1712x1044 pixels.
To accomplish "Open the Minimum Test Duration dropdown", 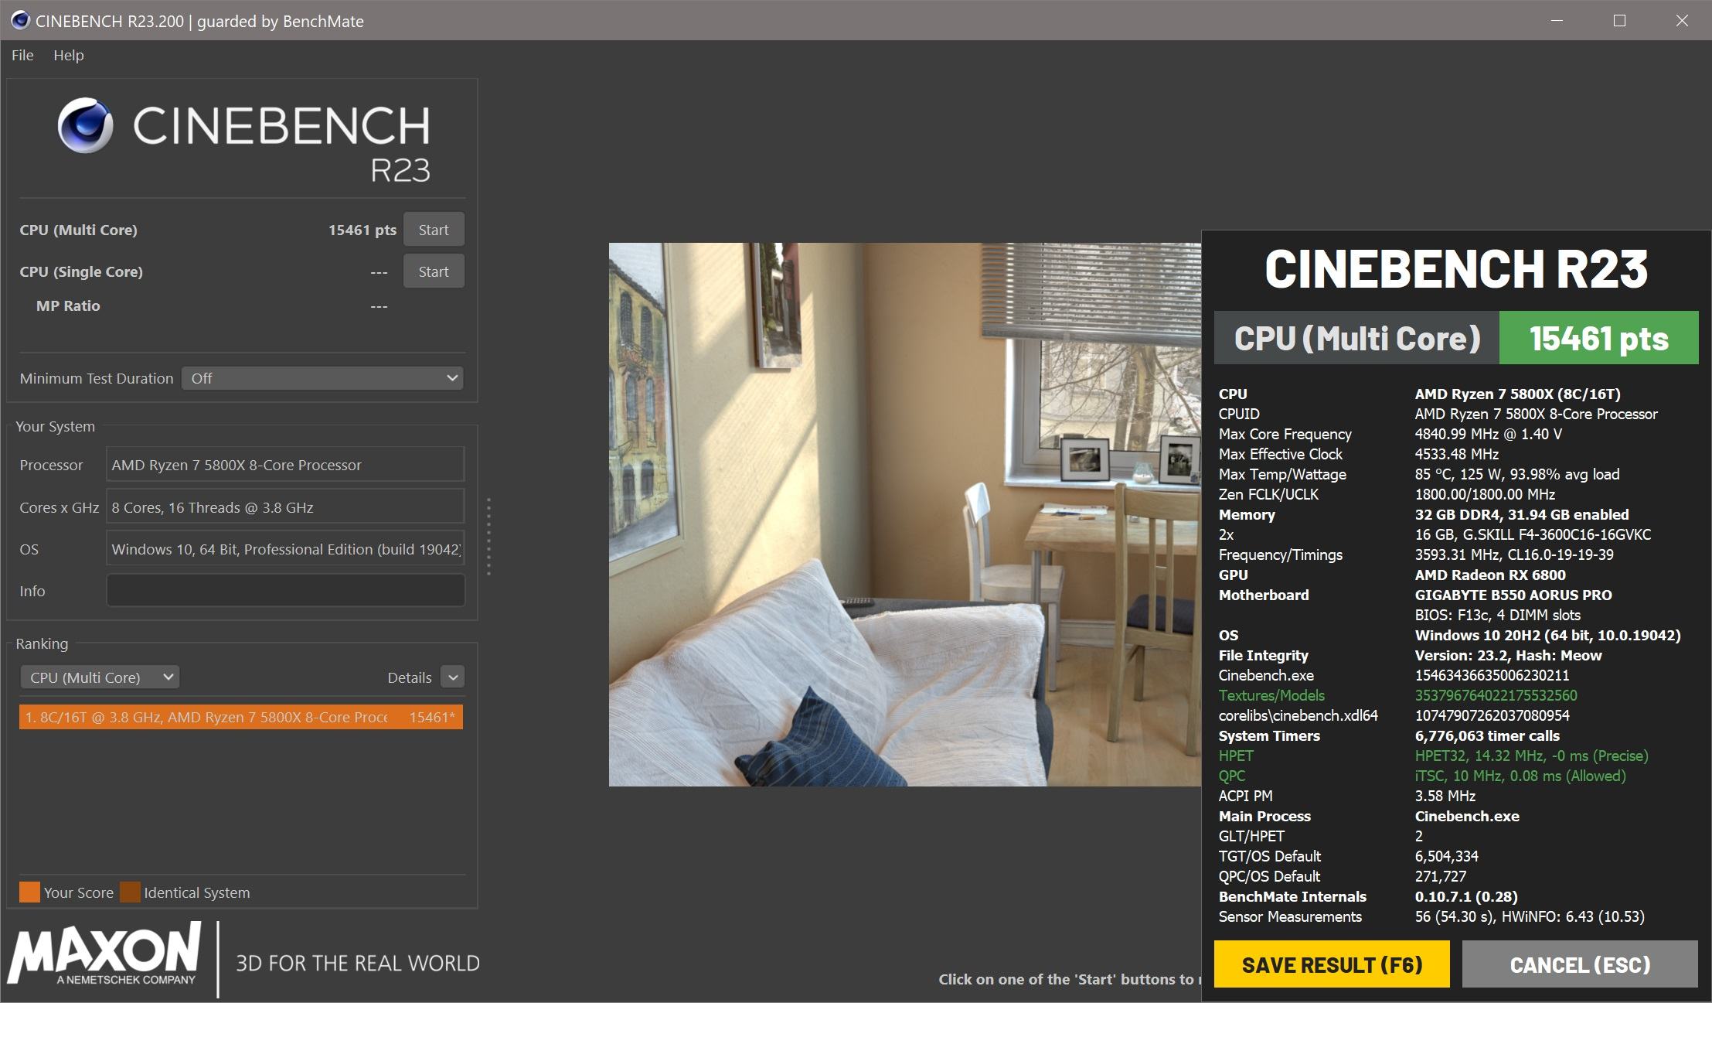I will point(322,378).
